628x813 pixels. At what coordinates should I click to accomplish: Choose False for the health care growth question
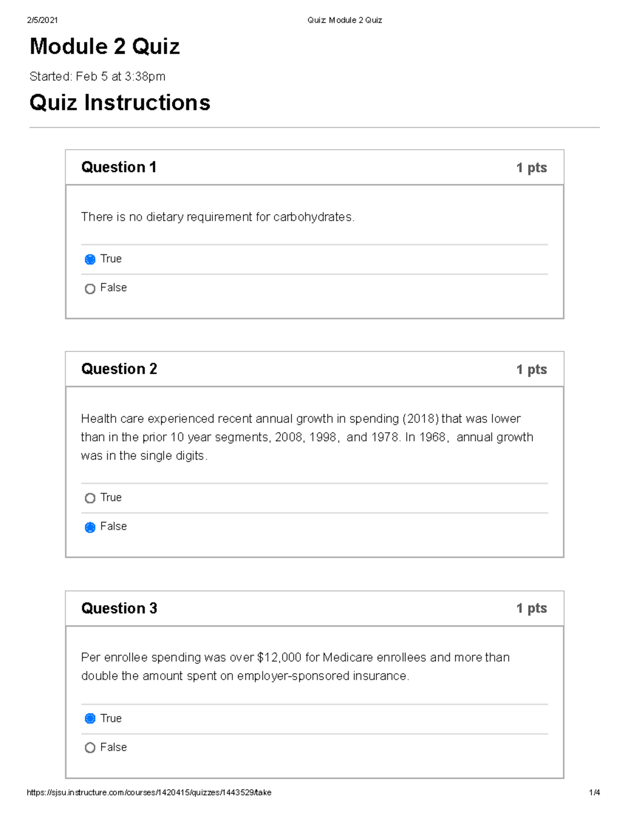click(90, 527)
